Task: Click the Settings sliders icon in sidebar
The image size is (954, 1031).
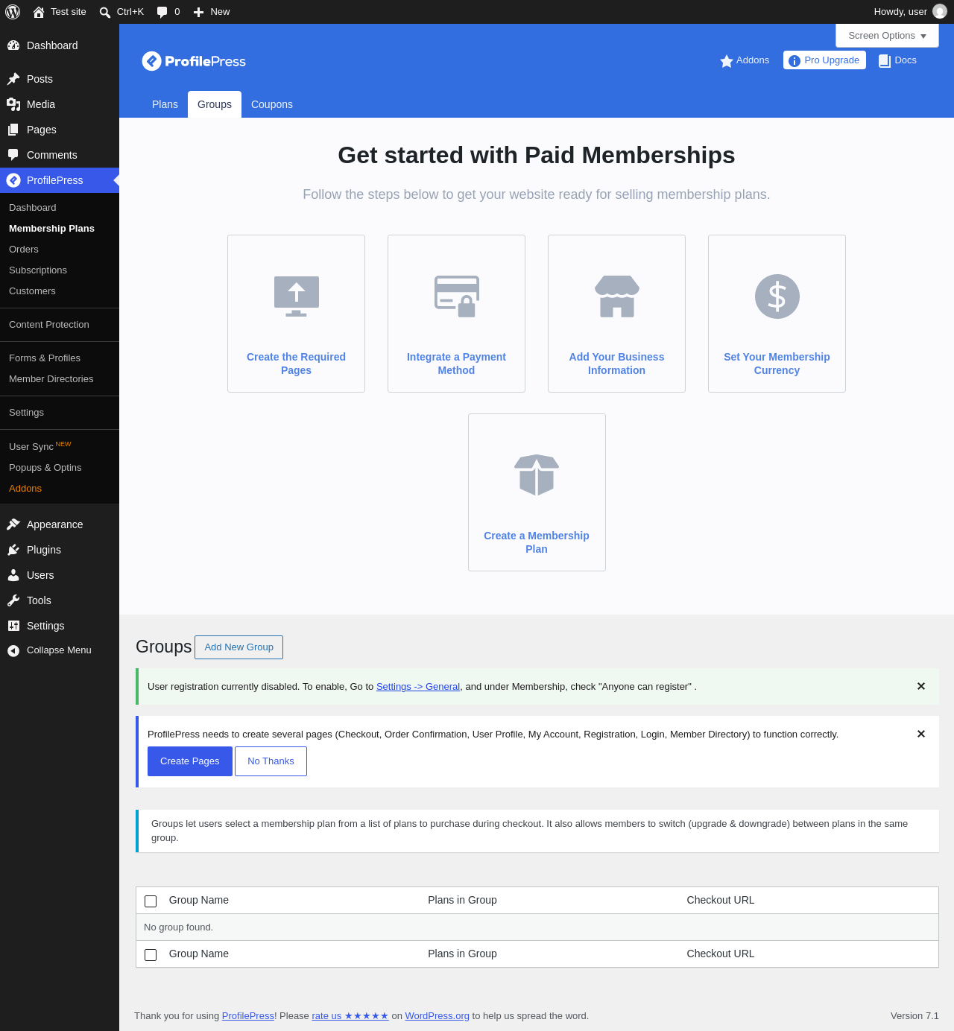Action: [13, 626]
